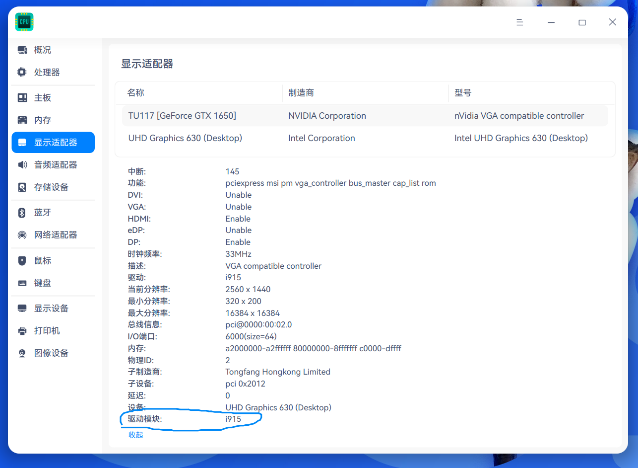The height and width of the screenshot is (468, 638).
Task: View the 网络适配器 section
Action: pyautogui.click(x=53, y=235)
